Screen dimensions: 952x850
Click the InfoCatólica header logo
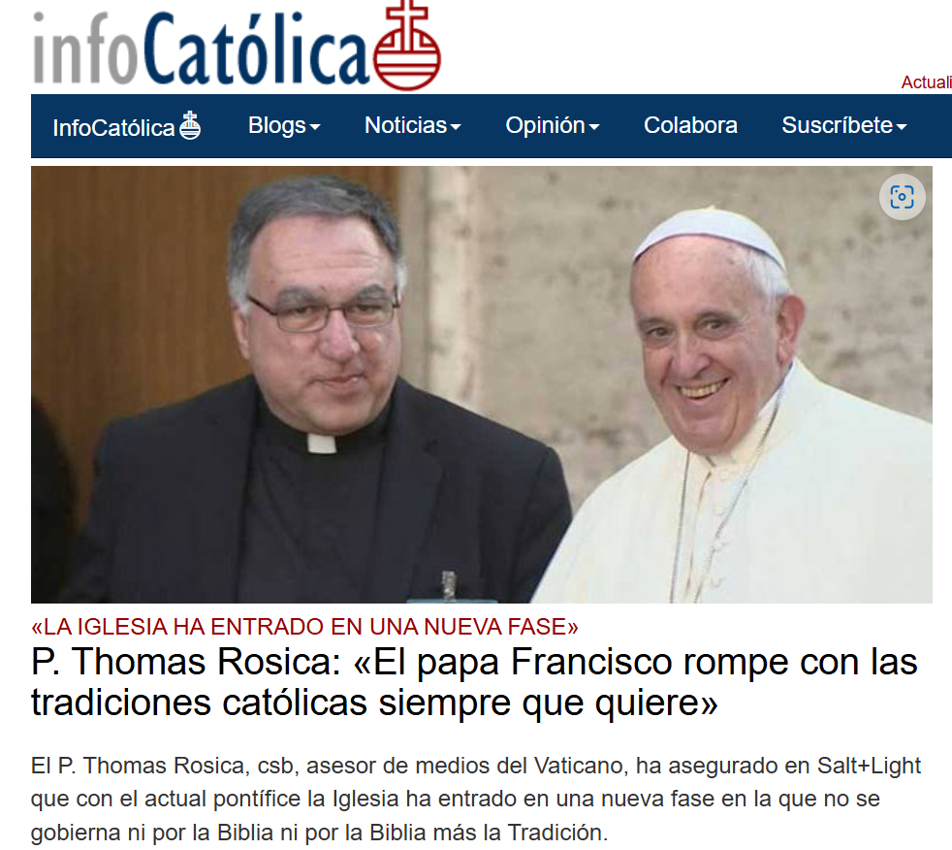pos(237,47)
